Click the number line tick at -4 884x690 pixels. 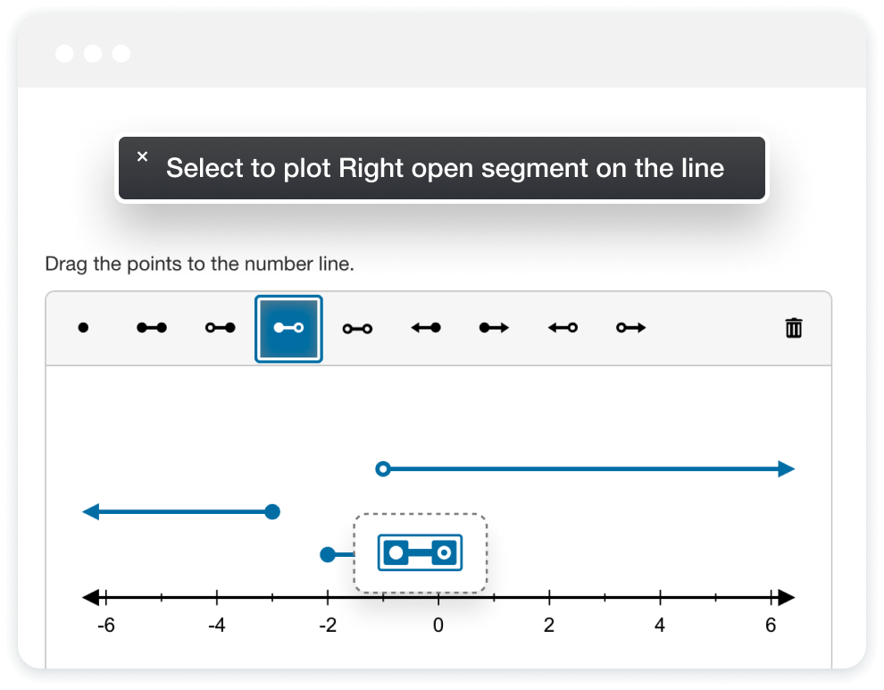[217, 598]
